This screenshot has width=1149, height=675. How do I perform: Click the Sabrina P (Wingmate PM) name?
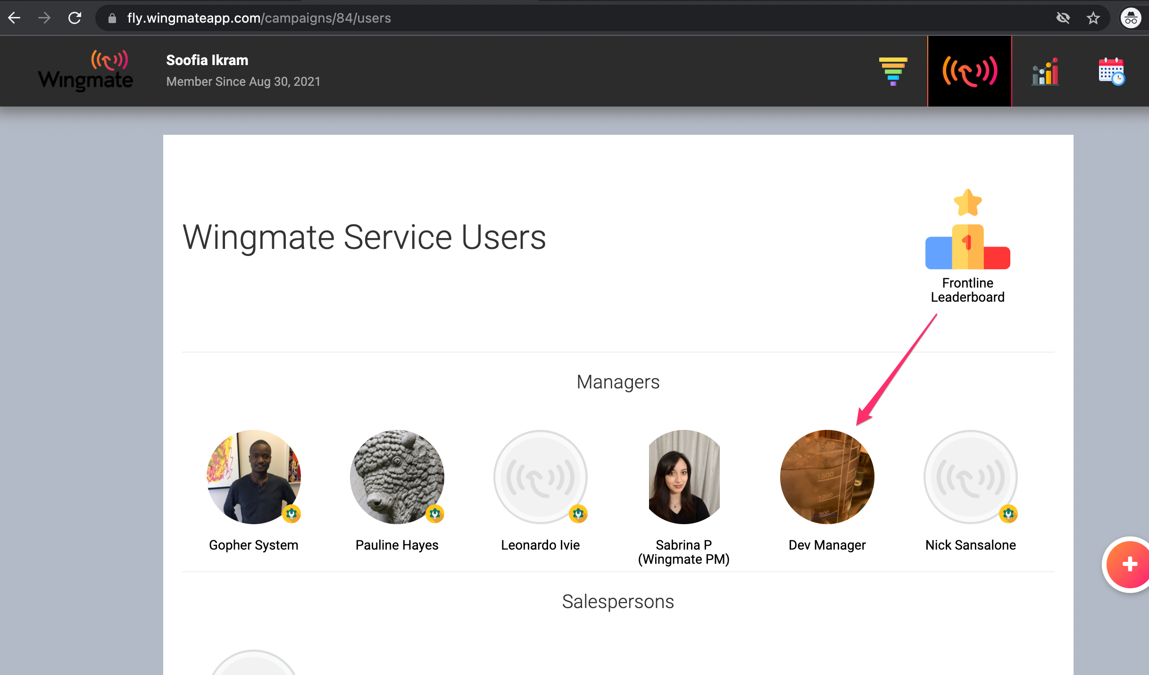click(684, 552)
